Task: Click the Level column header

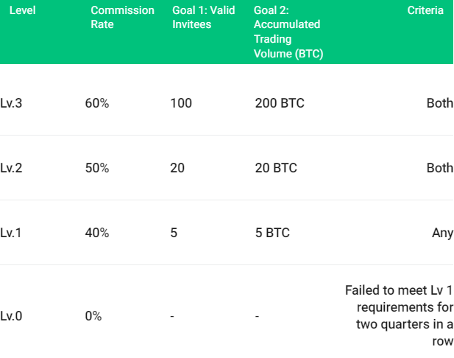Action: (x=22, y=10)
